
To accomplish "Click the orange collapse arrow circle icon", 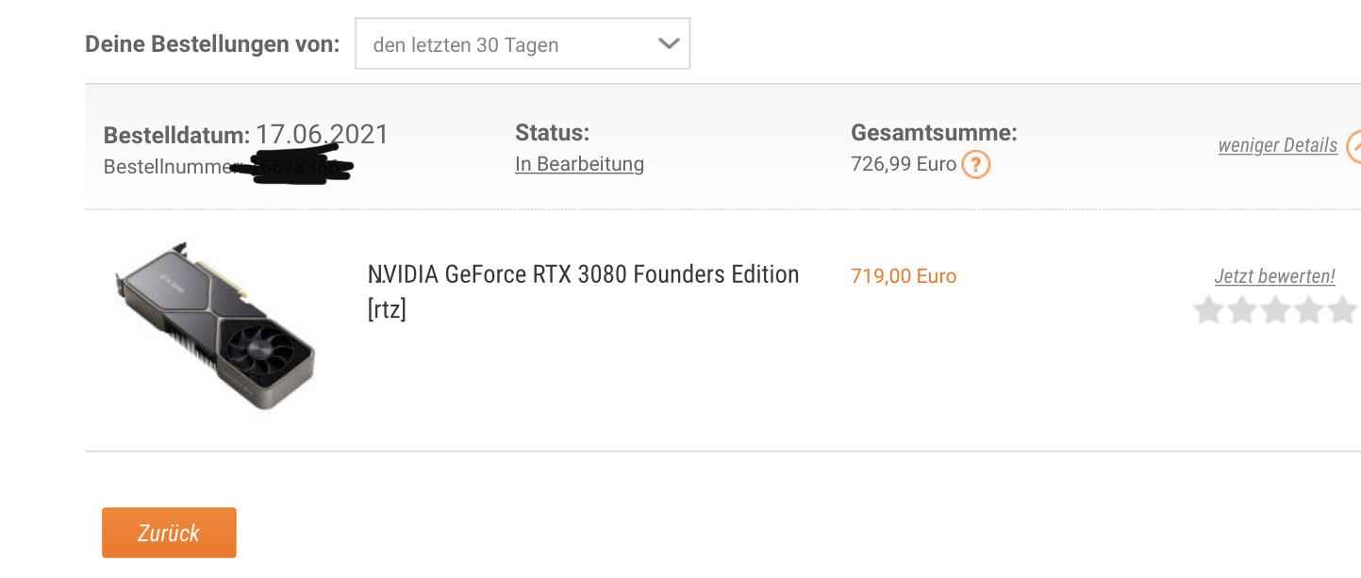I will pos(1354,146).
